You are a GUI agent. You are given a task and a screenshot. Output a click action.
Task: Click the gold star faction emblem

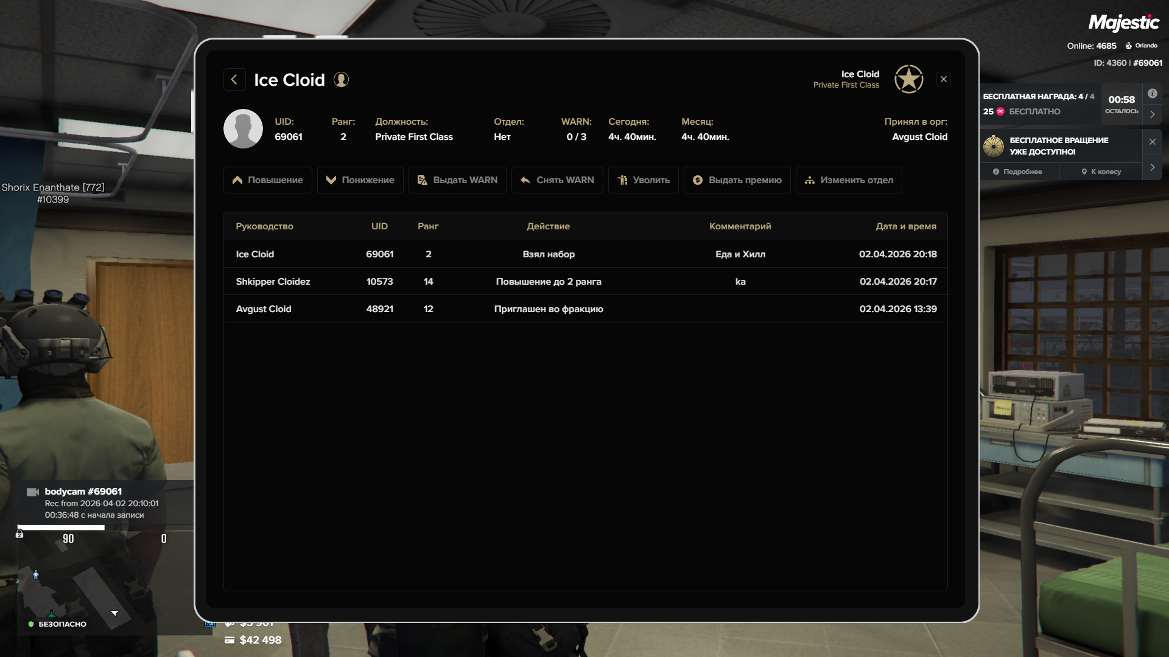[x=908, y=79]
